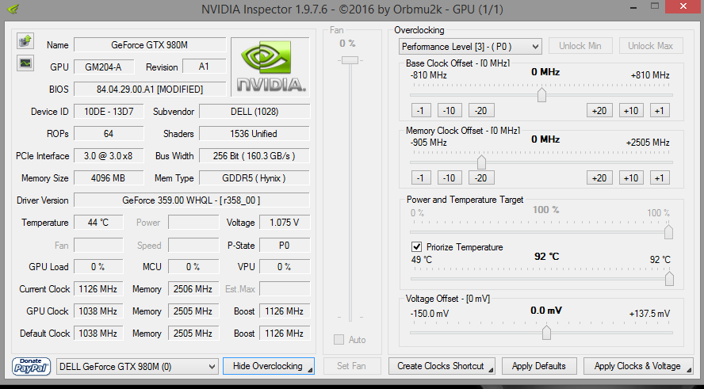The image size is (704, 389).
Task: Click the Bus Width 256 Bit field
Action: pyautogui.click(x=254, y=156)
